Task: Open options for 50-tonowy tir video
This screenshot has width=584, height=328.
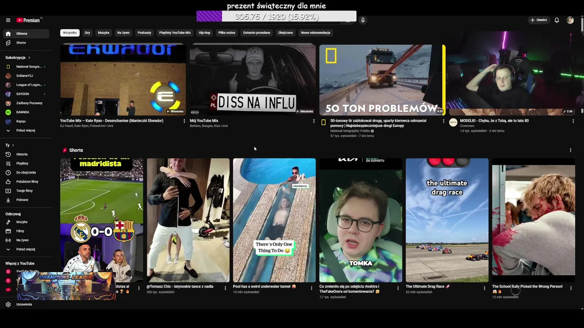Action: click(x=443, y=121)
